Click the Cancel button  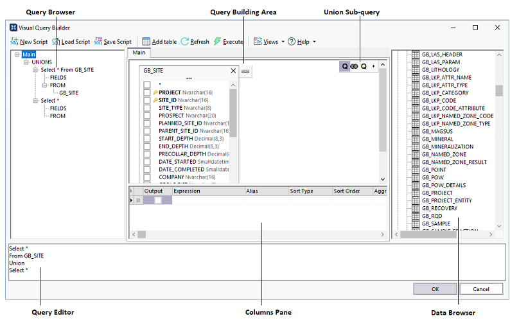[481, 289]
